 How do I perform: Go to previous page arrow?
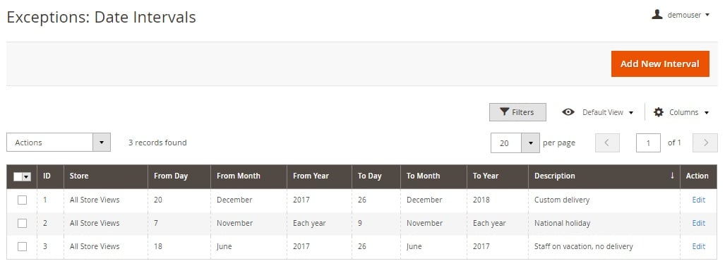click(x=607, y=143)
